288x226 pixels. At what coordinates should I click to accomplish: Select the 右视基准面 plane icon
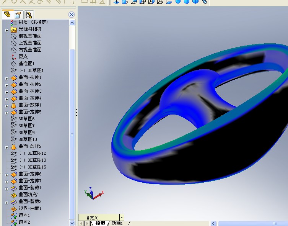click(13, 50)
